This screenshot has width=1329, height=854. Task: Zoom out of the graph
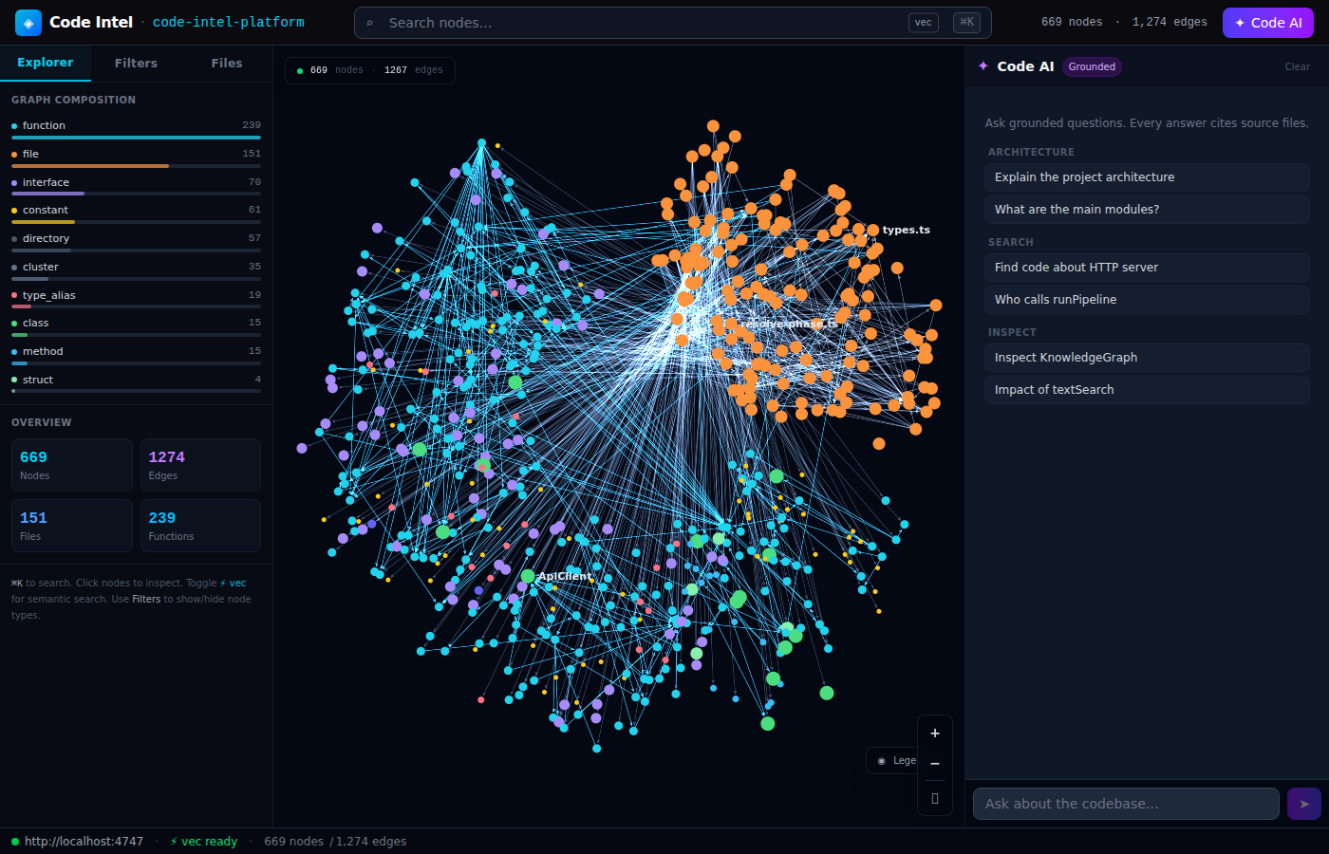point(935,764)
